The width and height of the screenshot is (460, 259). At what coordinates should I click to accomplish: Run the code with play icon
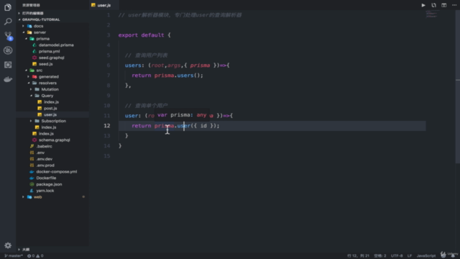point(423,5)
